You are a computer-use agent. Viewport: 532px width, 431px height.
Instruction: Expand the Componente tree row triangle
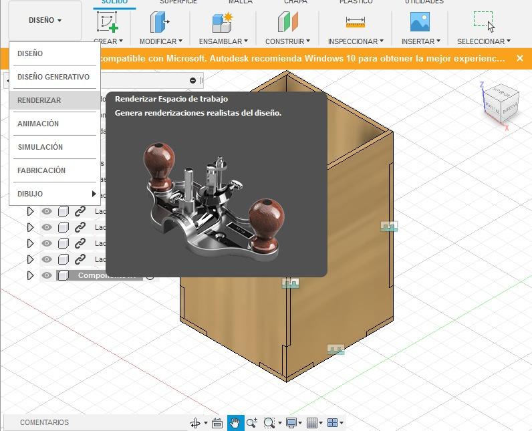click(30, 275)
